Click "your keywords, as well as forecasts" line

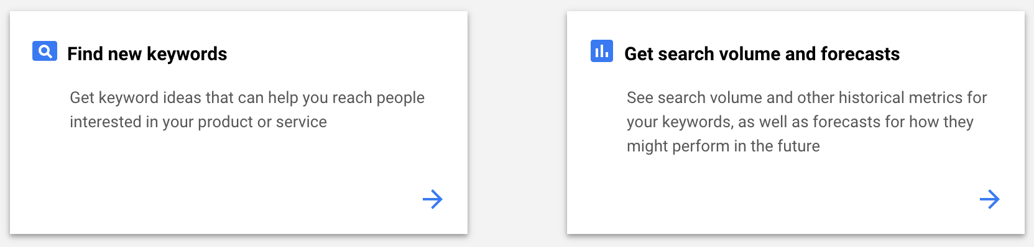click(x=800, y=122)
